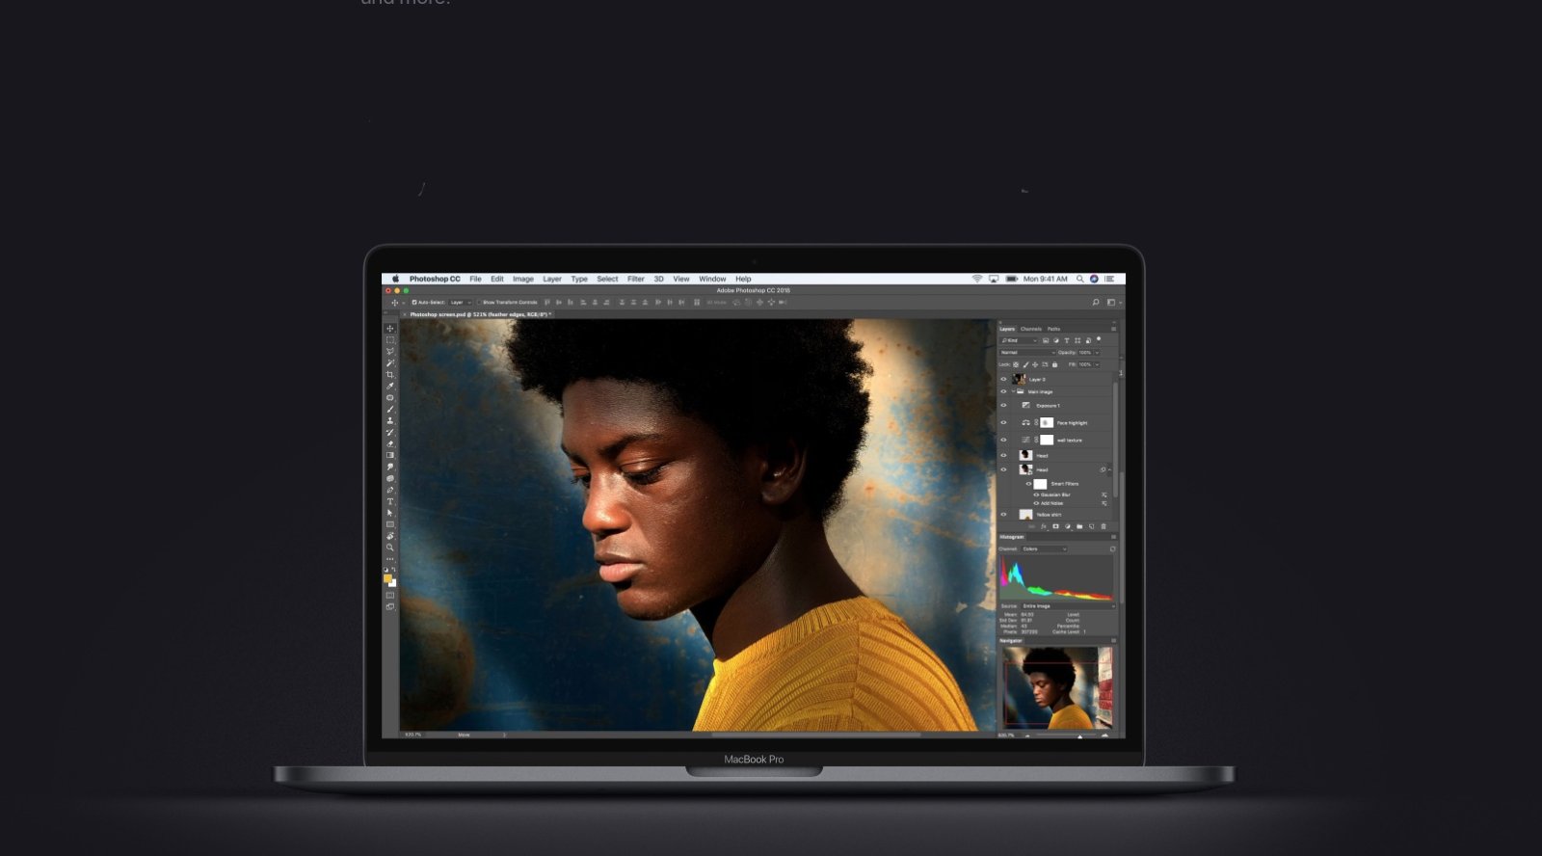Image resolution: width=1542 pixels, height=856 pixels.
Task: Open the Filter menu
Action: (635, 279)
